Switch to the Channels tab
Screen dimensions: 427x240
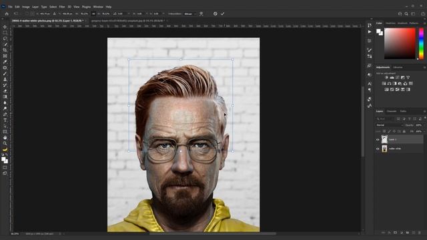392,111
